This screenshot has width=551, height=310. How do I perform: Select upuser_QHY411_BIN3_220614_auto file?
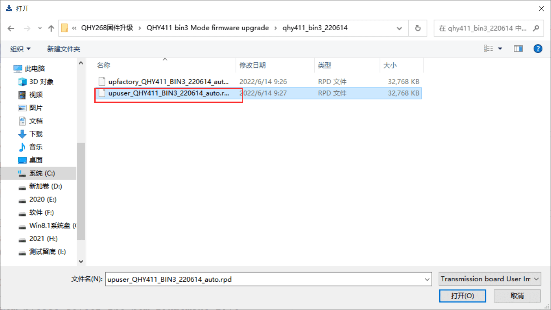tap(168, 93)
